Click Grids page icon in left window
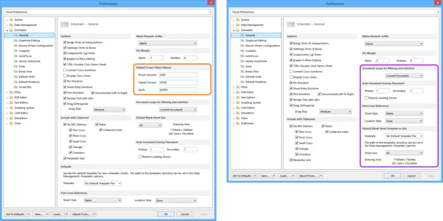Image resolution: width=443 pixels, height=221 pixels. pyautogui.click(x=16, y=66)
